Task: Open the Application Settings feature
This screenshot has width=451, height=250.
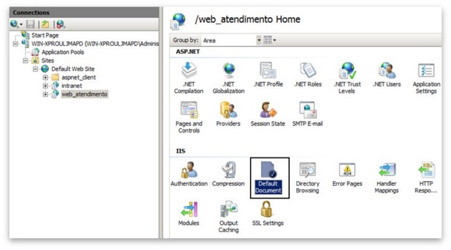Action: [426, 78]
